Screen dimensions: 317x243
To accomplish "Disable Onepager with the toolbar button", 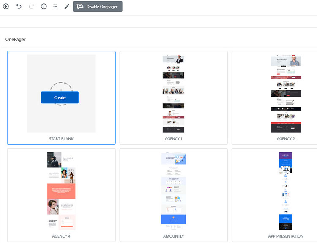I will pos(98,6).
